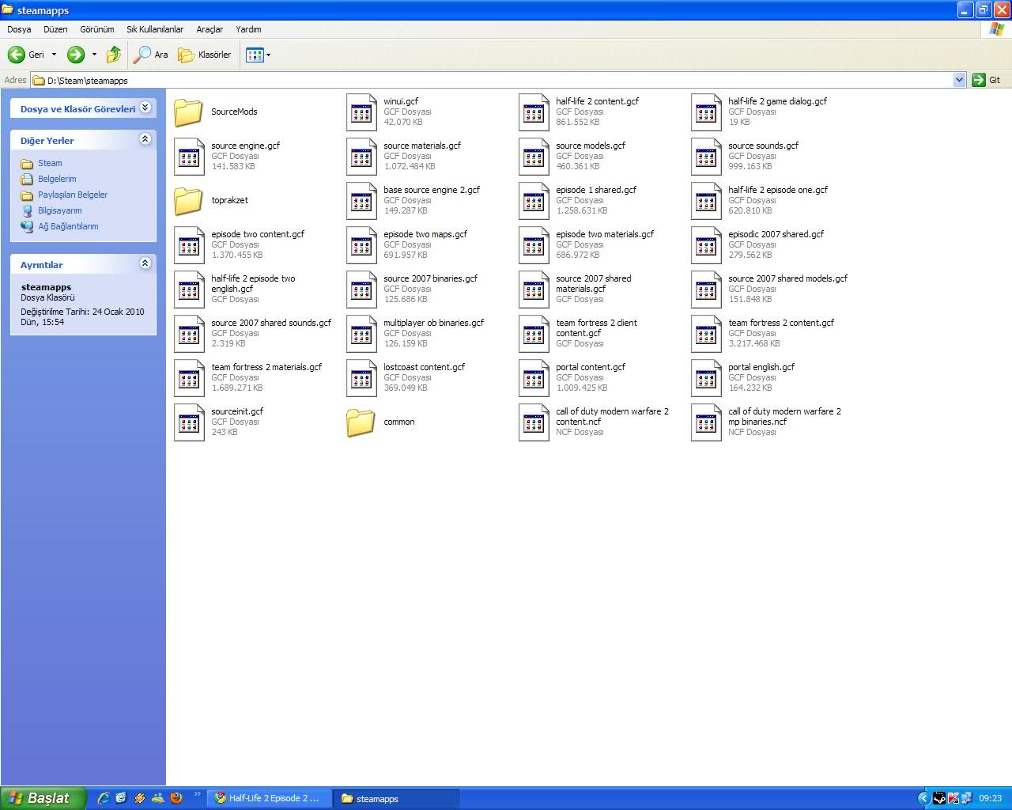Open the Araçlar menu
This screenshot has width=1012, height=810.
pos(210,29)
